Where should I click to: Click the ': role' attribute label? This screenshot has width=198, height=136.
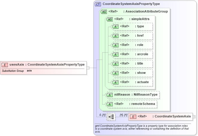[139, 45]
